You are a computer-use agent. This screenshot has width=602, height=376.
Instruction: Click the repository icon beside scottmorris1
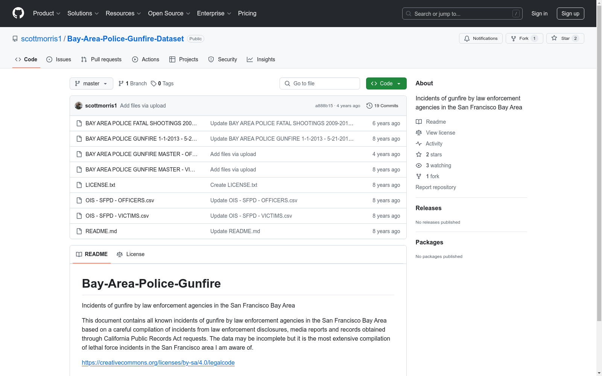(x=15, y=39)
